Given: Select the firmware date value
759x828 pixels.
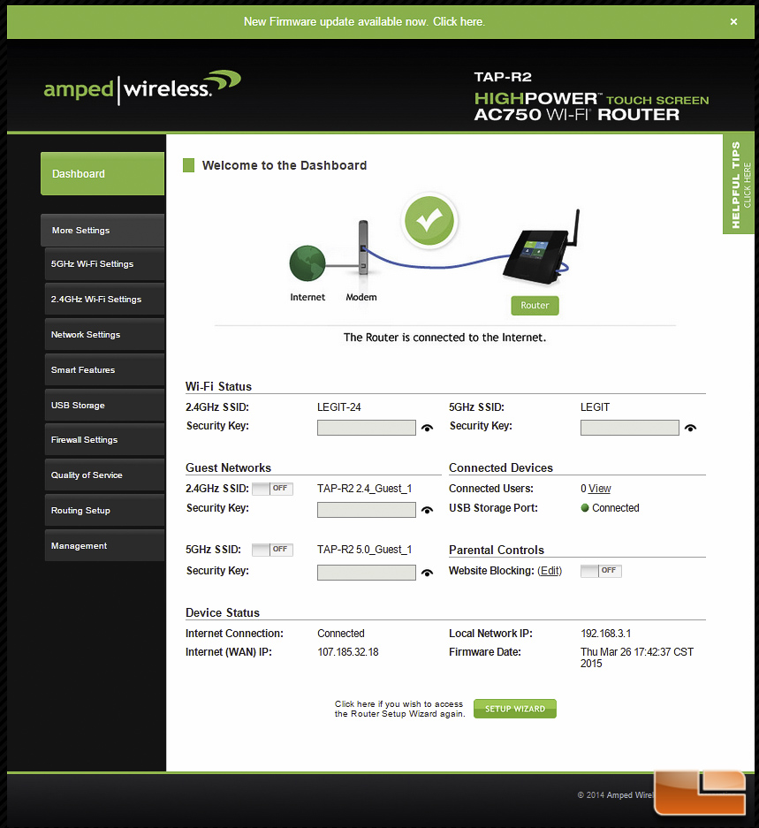Looking at the screenshot, I should (x=637, y=658).
